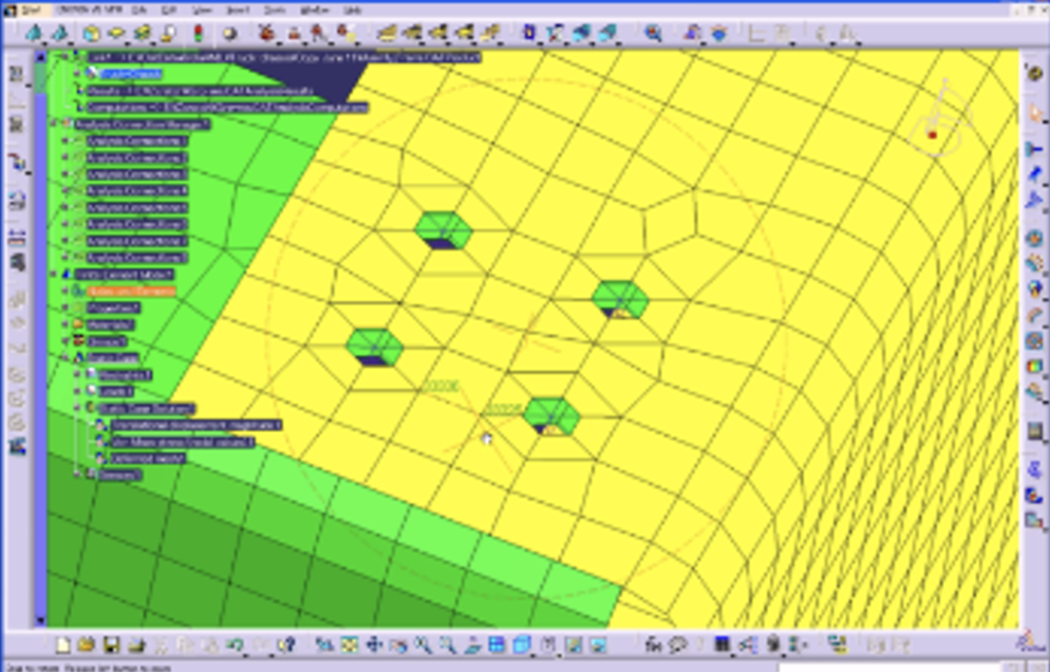
Task: Collapse the Analysis Connection Manager node
Action: (x=54, y=124)
